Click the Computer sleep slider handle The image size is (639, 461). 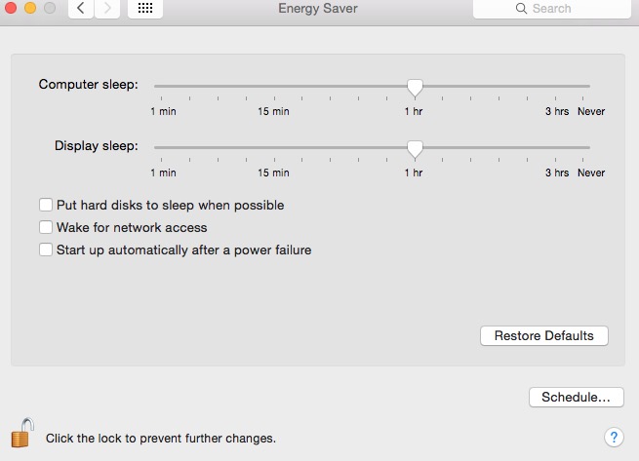click(x=415, y=88)
